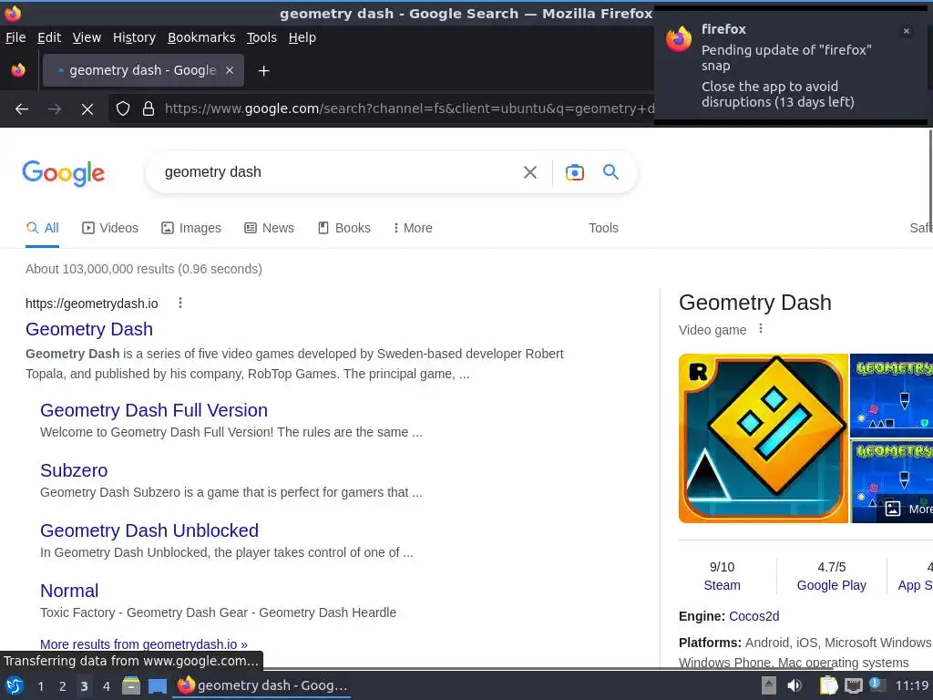Open the three-dot menu beside Video game
This screenshot has height=700, width=933.
(x=761, y=328)
